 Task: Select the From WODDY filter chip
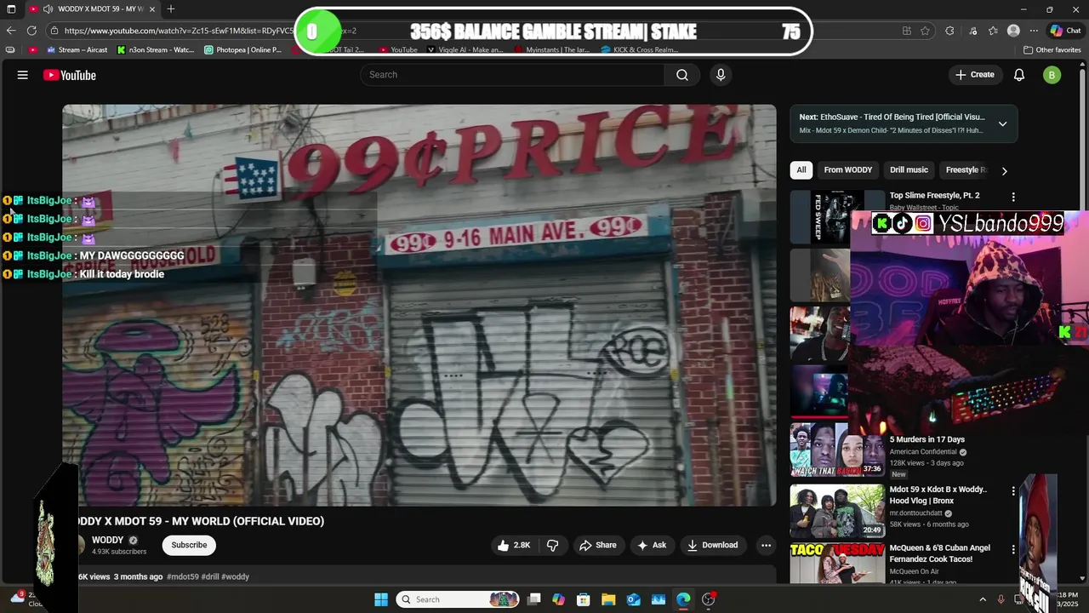(x=848, y=169)
